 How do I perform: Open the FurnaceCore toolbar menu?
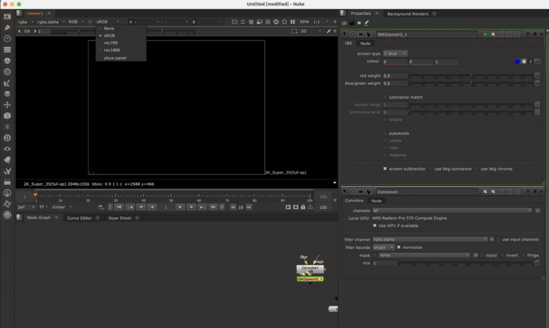(x=7, y=193)
